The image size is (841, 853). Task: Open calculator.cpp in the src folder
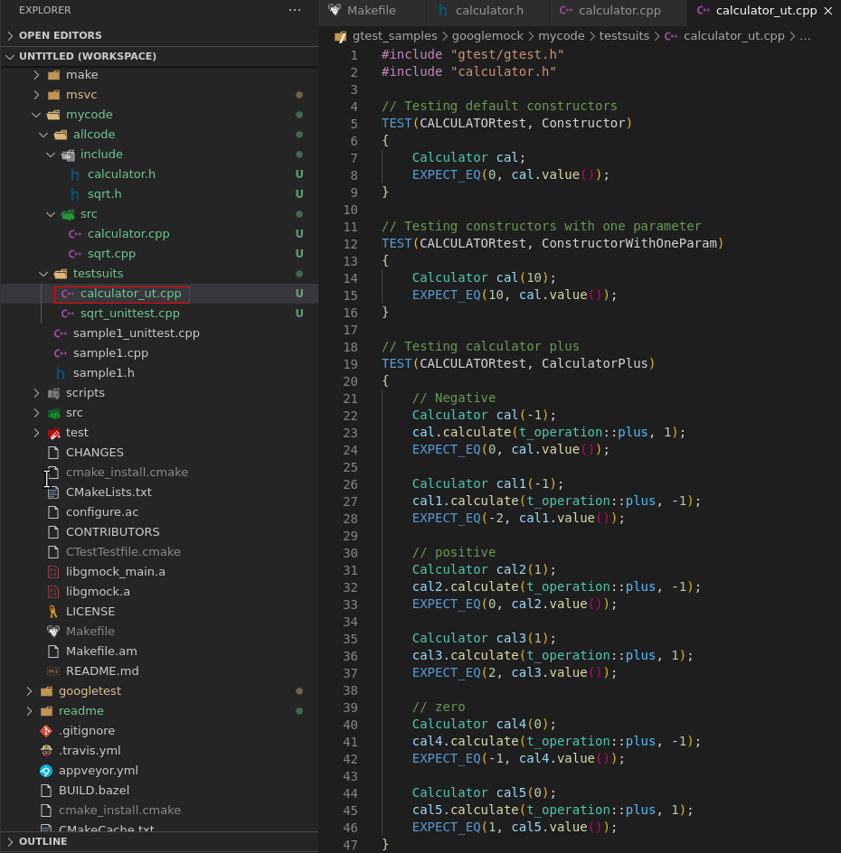click(128, 234)
